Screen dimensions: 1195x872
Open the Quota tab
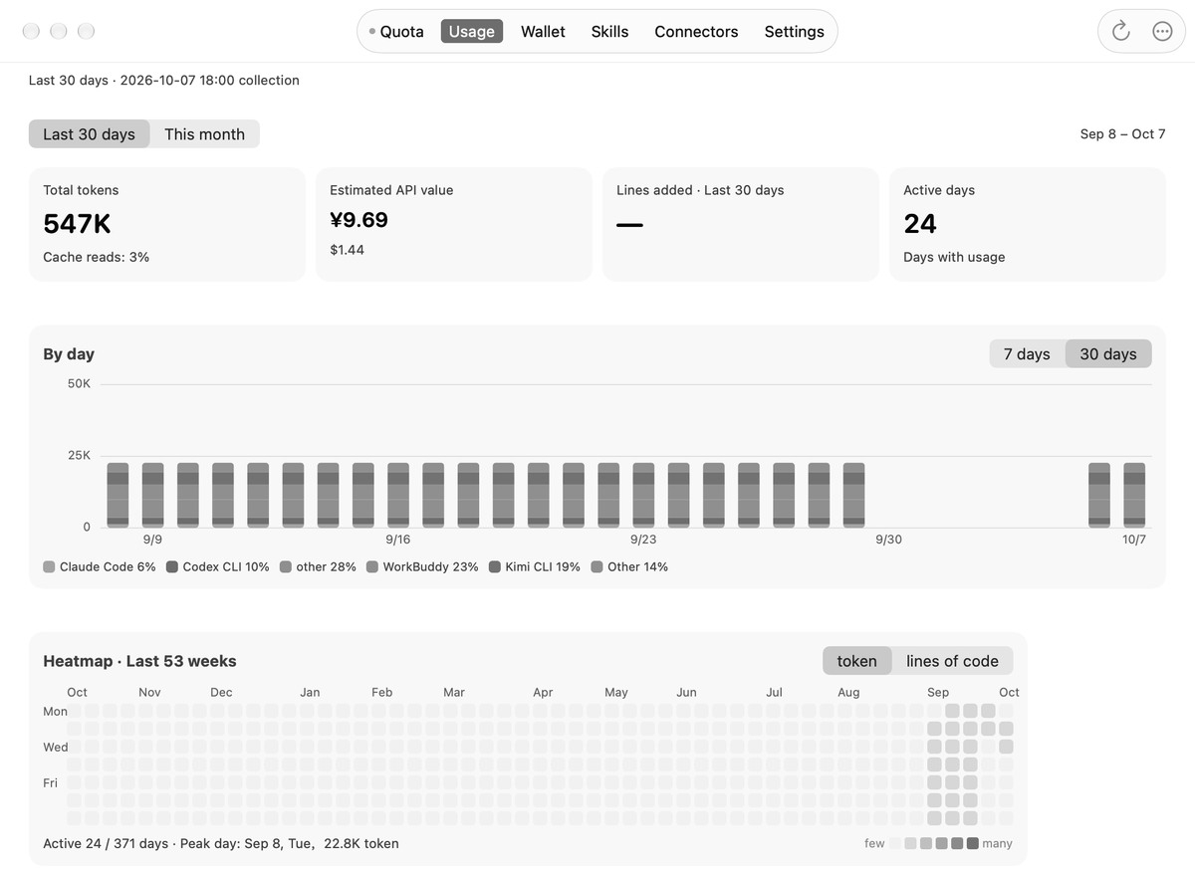396,31
